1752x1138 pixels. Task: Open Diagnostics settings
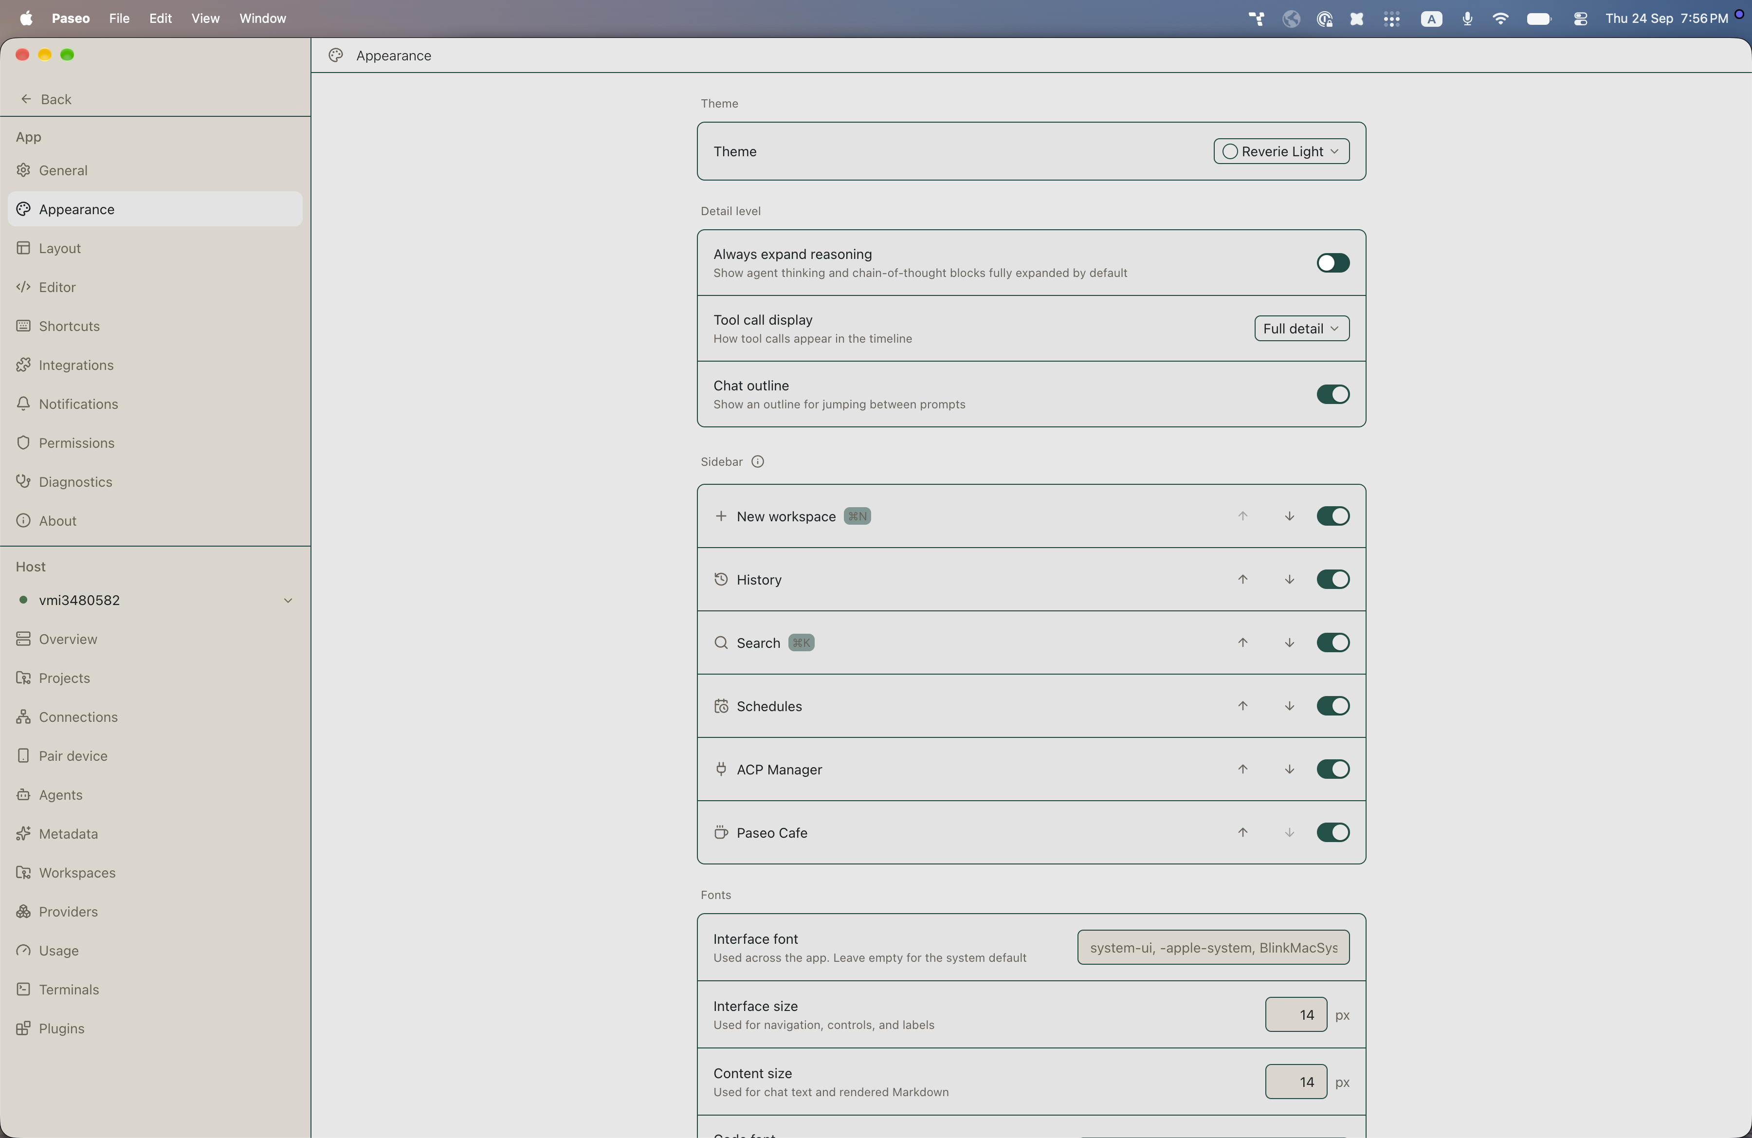(155, 481)
